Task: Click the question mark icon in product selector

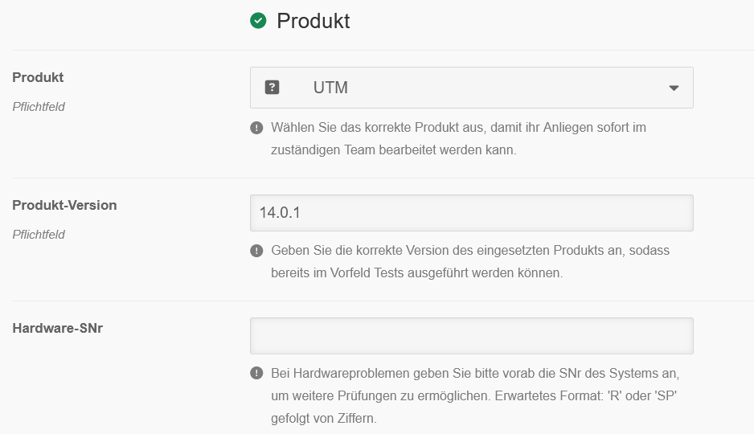Action: (x=272, y=88)
